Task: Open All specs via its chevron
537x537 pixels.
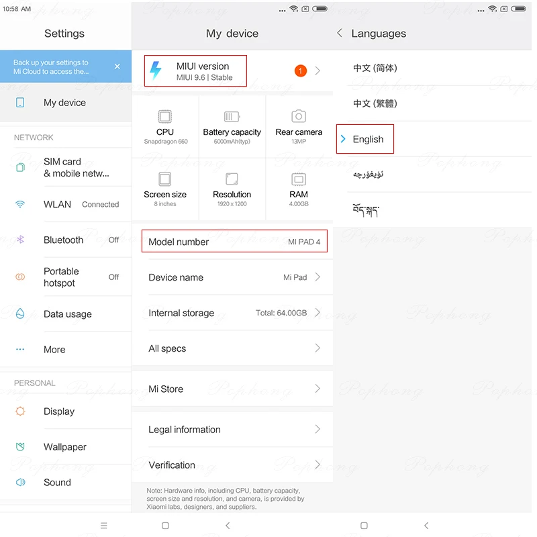Action: pos(318,348)
